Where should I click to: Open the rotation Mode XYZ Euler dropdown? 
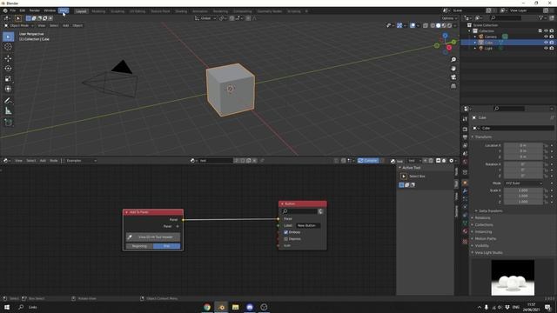[524, 183]
